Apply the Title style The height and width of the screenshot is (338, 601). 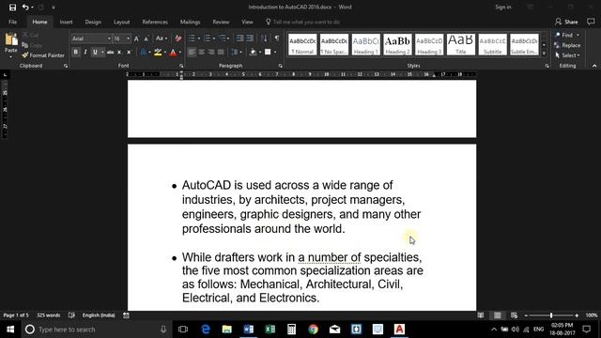pyautogui.click(x=461, y=44)
